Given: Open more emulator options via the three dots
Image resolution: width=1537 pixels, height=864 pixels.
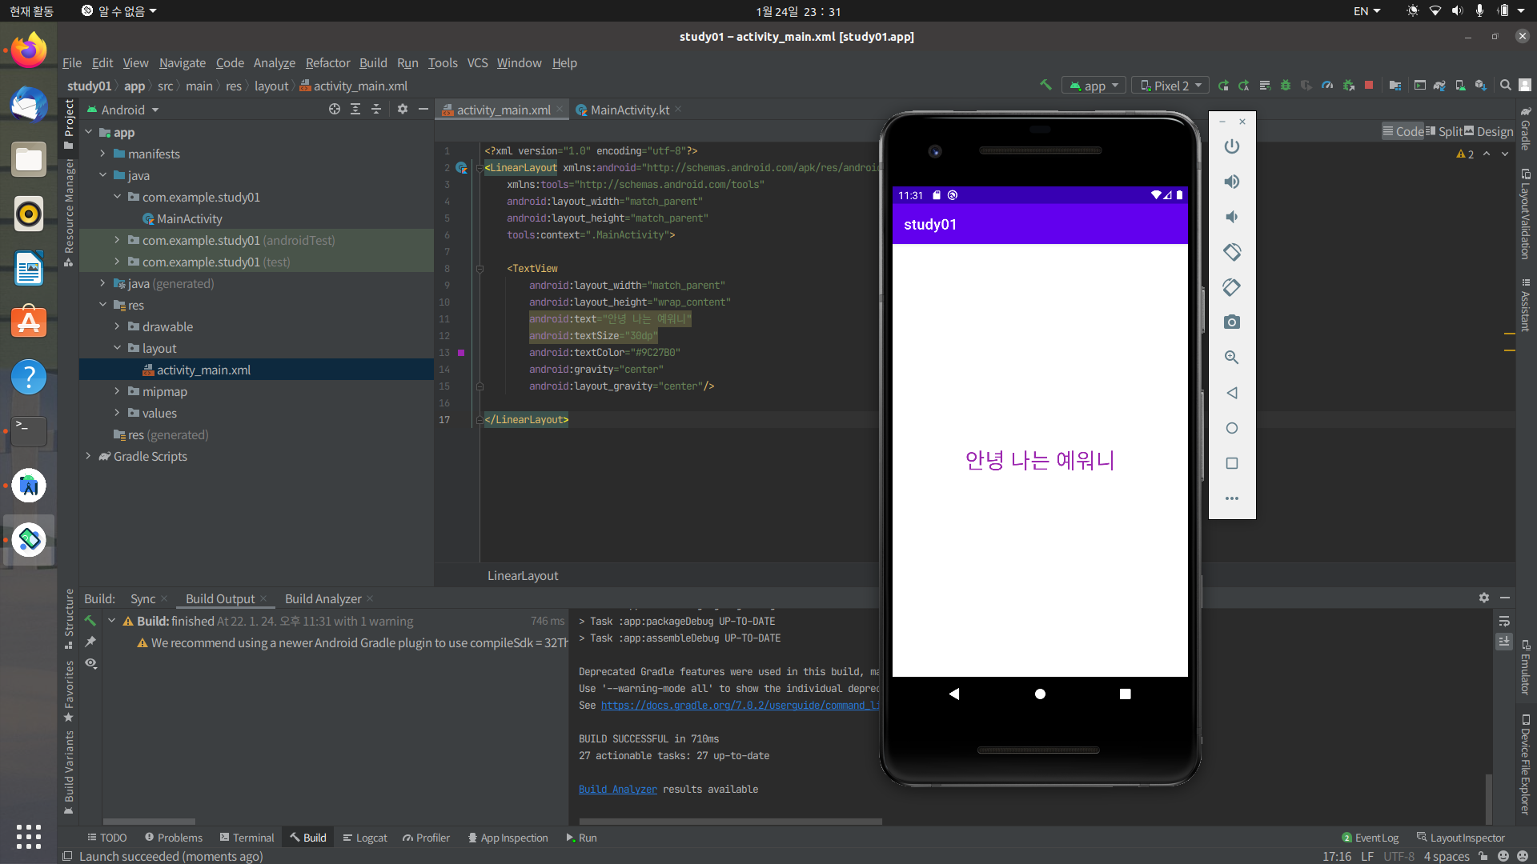Looking at the screenshot, I should [x=1231, y=498].
